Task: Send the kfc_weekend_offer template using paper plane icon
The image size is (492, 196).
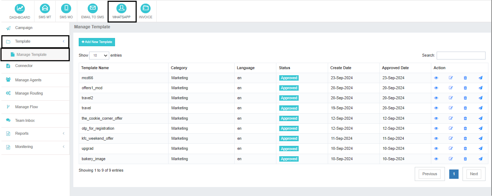Action: click(x=480, y=138)
